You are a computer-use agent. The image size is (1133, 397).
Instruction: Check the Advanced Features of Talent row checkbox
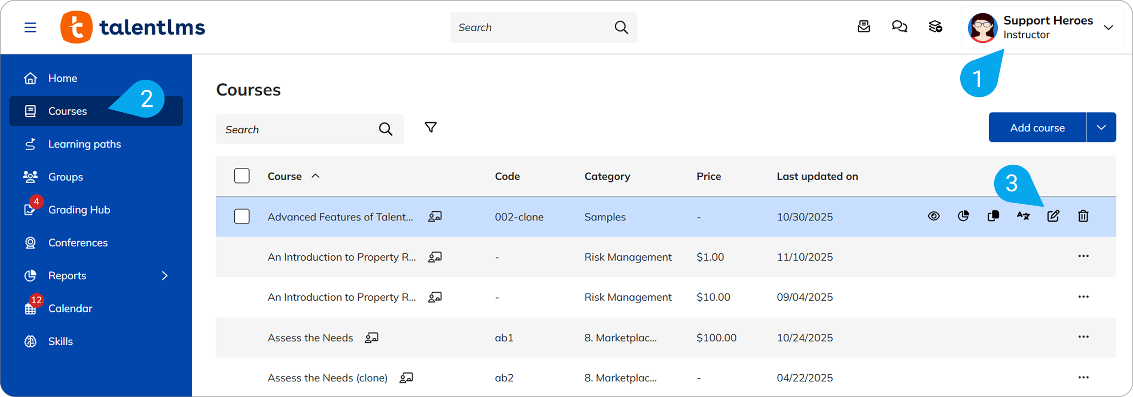click(242, 216)
